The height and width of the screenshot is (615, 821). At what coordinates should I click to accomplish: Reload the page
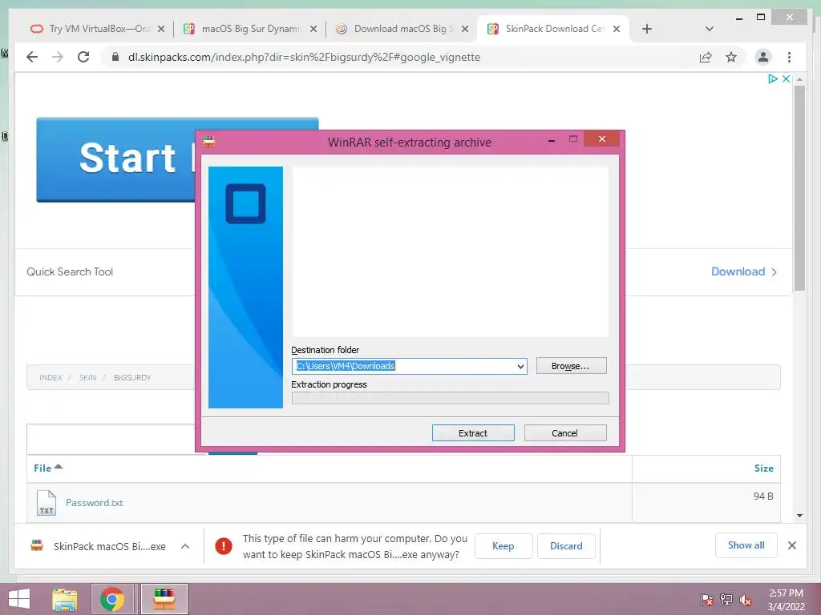tap(83, 57)
